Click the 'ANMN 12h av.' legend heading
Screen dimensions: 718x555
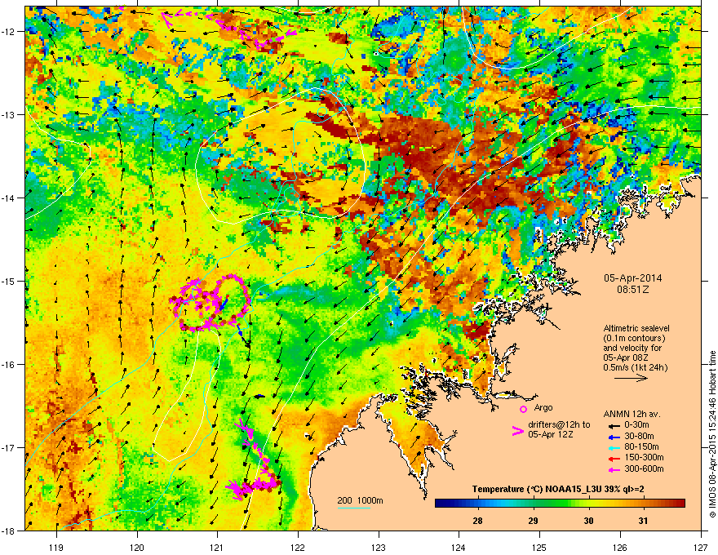(x=632, y=415)
